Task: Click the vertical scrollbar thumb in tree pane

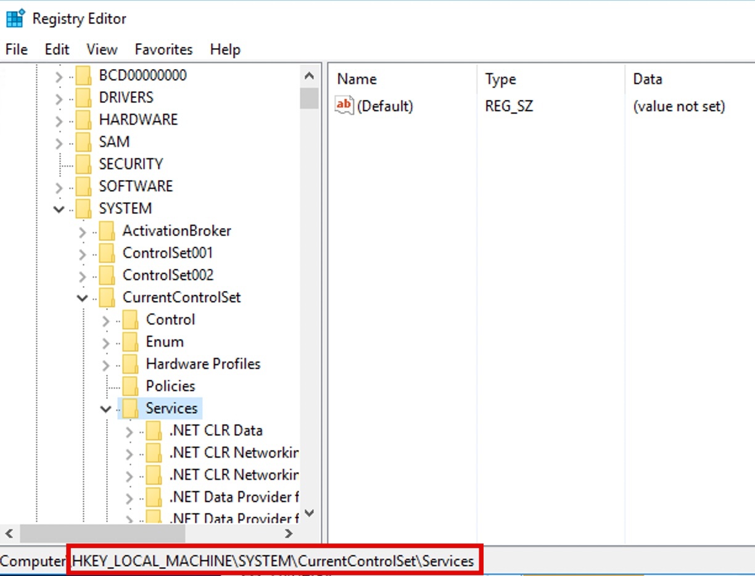Action: tap(310, 98)
